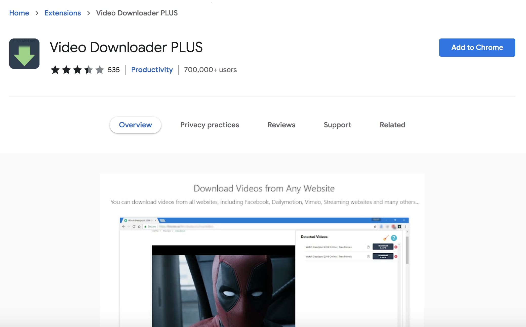The image size is (526, 327).
Task: Click the Add to Chrome button
Action: (x=477, y=47)
